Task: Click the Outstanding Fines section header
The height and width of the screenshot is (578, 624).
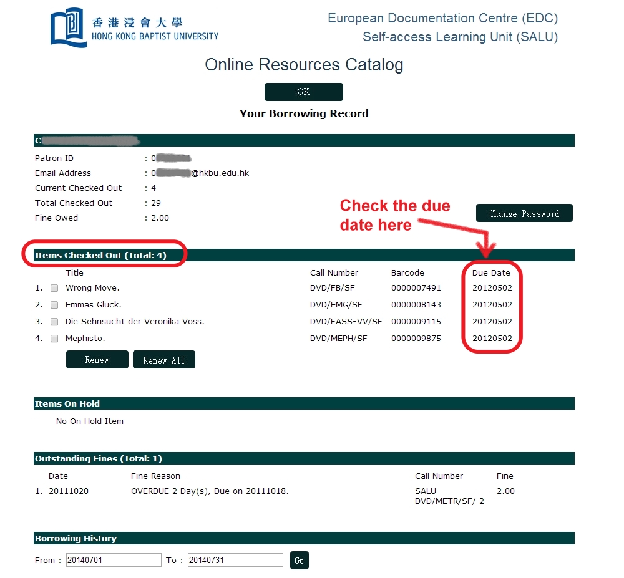Action: pyautogui.click(x=98, y=458)
